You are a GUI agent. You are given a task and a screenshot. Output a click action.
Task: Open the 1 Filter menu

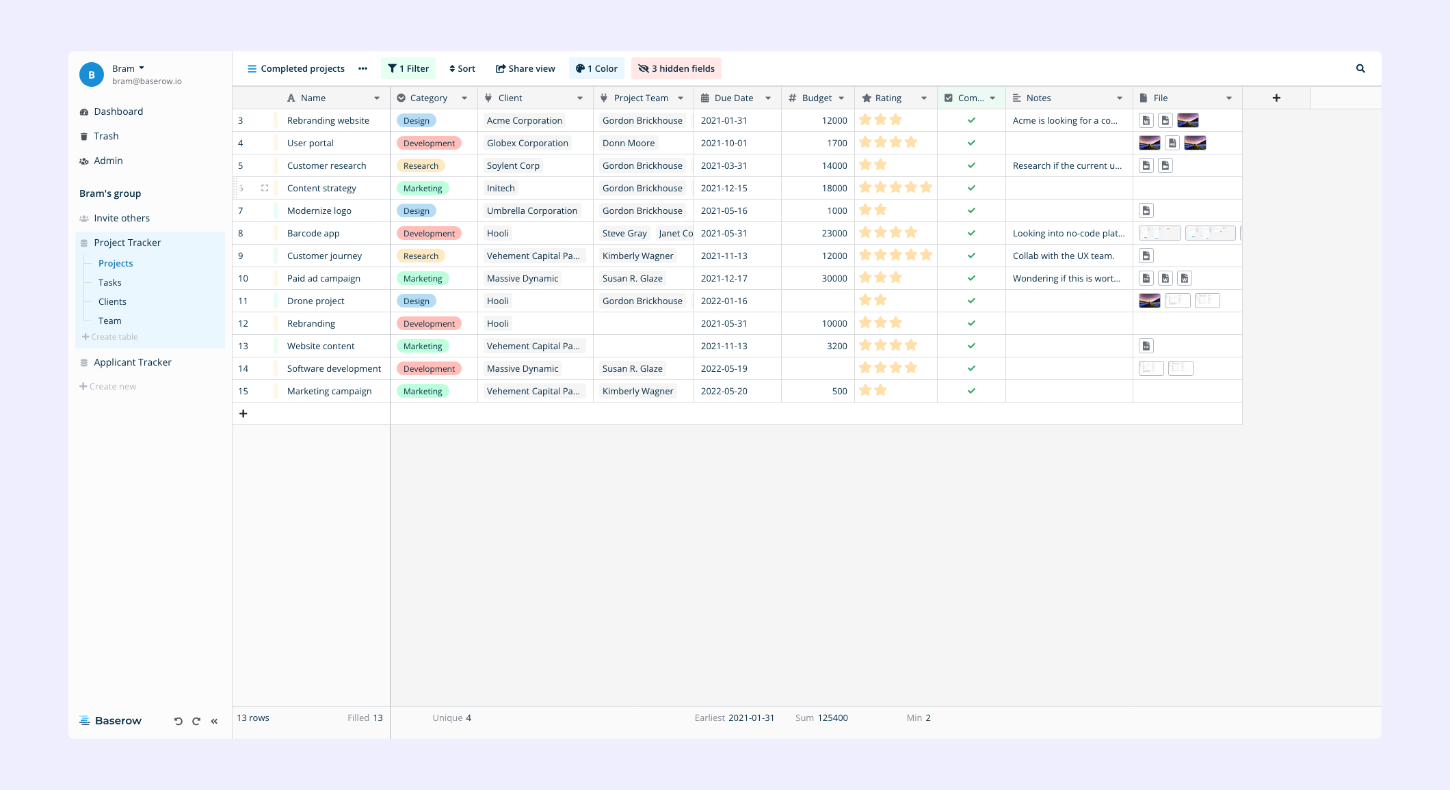408,68
